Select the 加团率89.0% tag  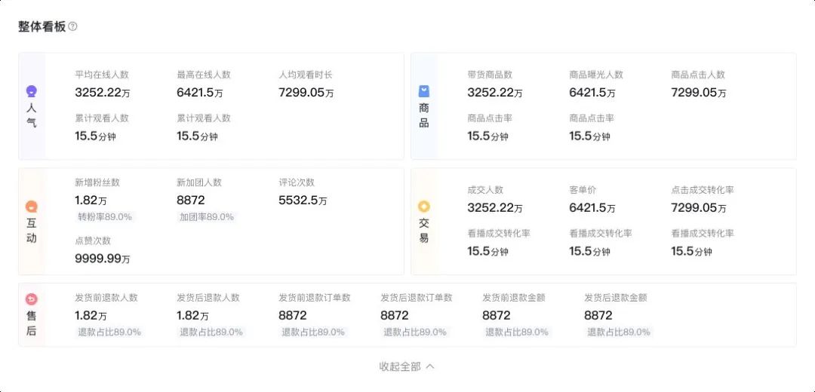pyautogui.click(x=207, y=217)
